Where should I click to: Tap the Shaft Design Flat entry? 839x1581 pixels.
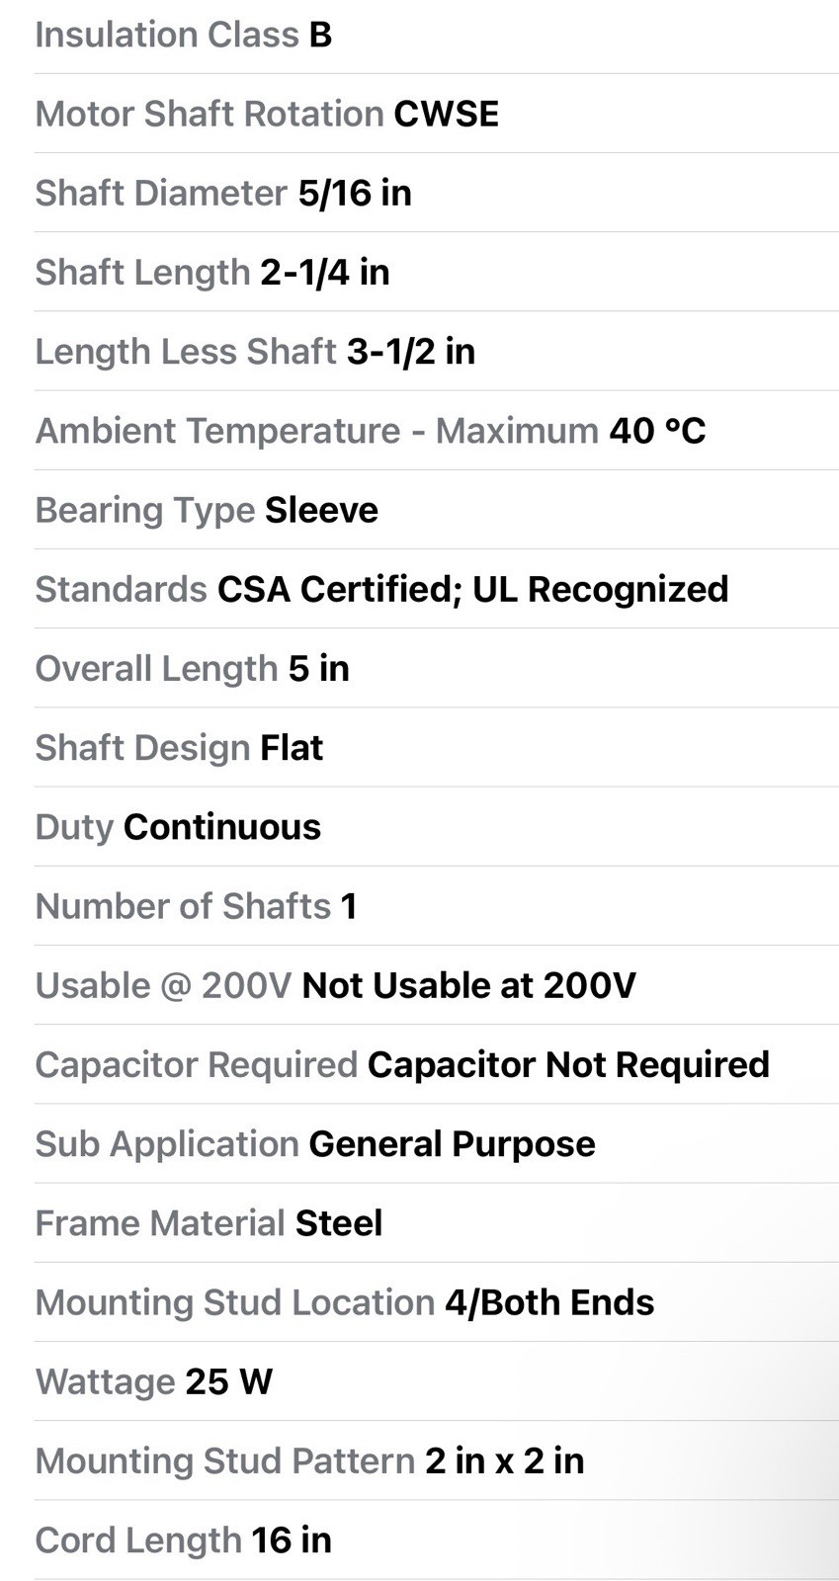click(436, 747)
